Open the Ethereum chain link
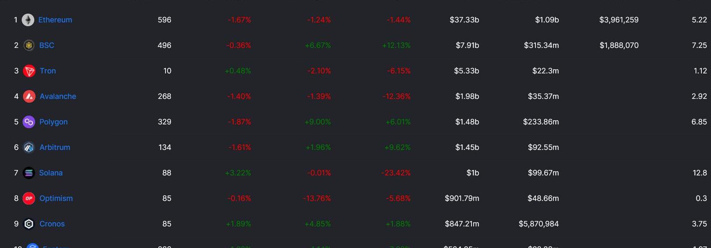The width and height of the screenshot is (711, 248). [55, 20]
